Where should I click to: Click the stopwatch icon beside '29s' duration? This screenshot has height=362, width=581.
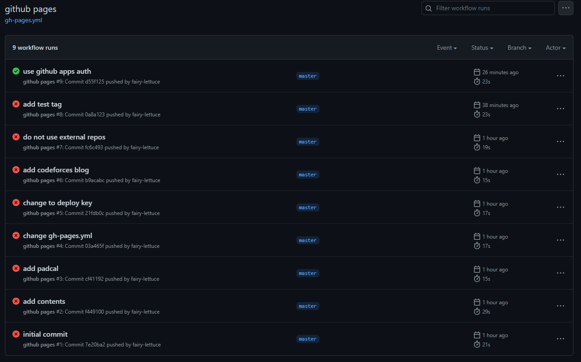(477, 312)
